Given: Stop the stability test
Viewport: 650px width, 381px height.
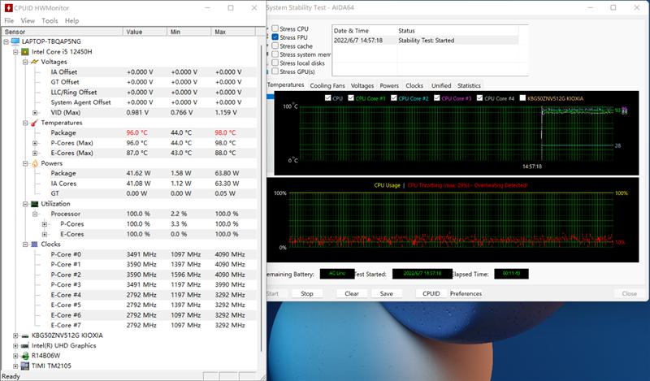Looking at the screenshot, I should [x=307, y=293].
